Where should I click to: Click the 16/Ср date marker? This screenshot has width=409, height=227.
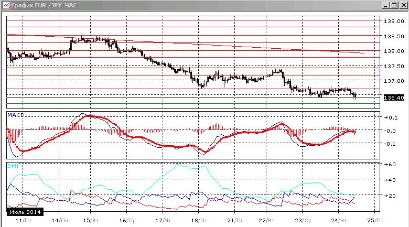pyautogui.click(x=127, y=221)
